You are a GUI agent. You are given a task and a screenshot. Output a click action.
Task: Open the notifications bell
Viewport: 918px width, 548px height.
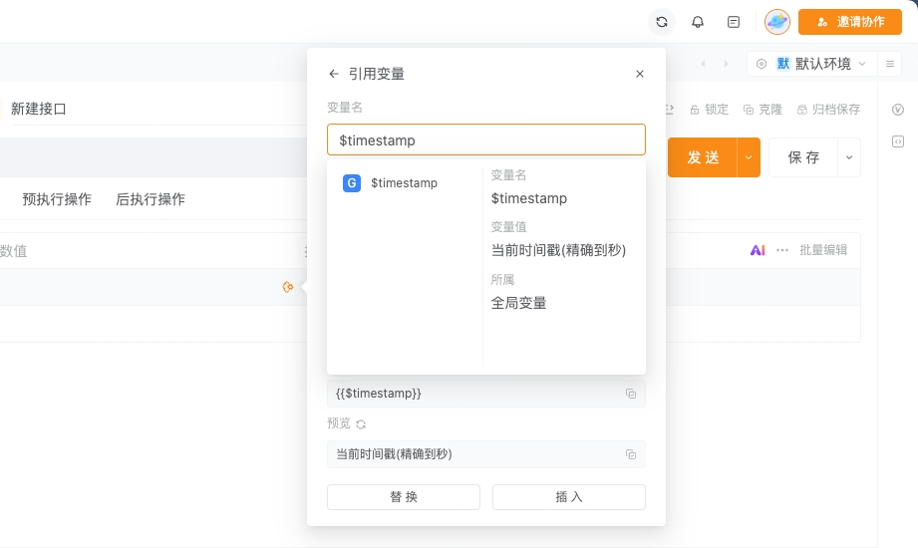tap(698, 21)
